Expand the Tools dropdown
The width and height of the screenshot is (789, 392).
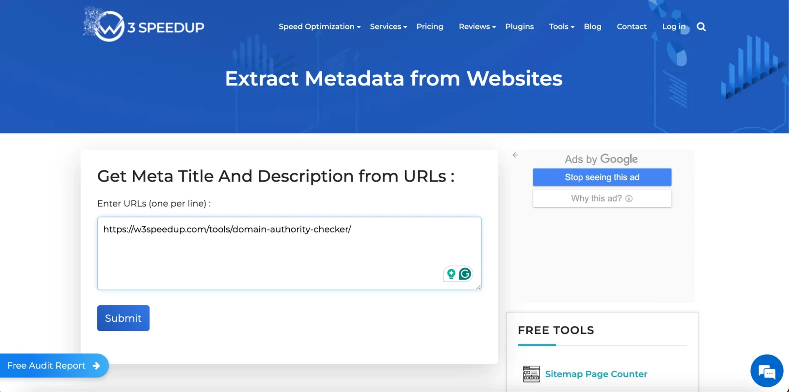point(559,26)
